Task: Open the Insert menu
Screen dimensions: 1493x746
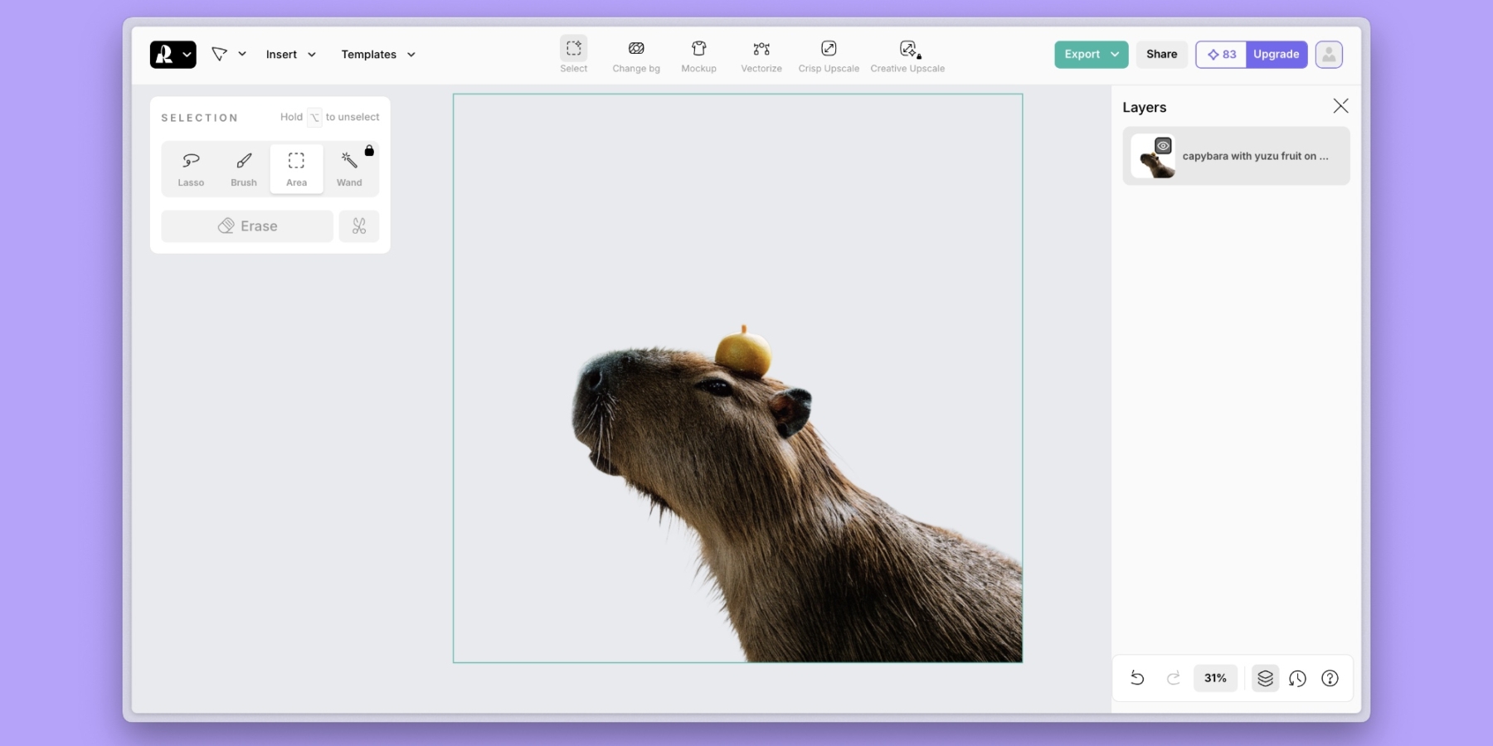Action: [x=290, y=55]
